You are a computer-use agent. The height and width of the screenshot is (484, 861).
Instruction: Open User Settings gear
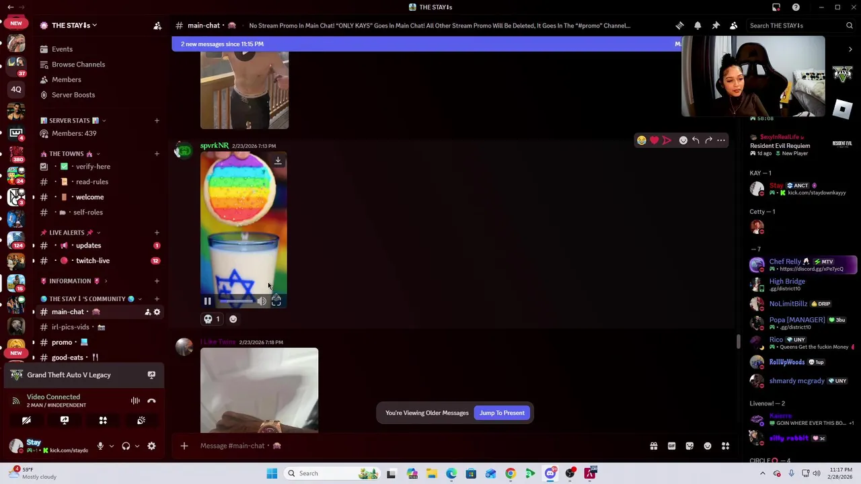click(x=151, y=446)
